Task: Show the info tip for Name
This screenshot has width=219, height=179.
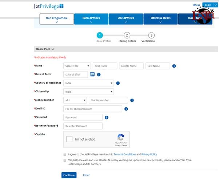Action: 174,66
